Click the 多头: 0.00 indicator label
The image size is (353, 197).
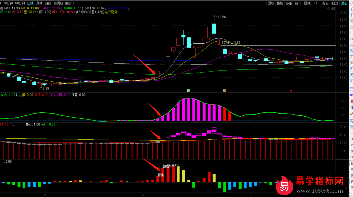(x=42, y=95)
